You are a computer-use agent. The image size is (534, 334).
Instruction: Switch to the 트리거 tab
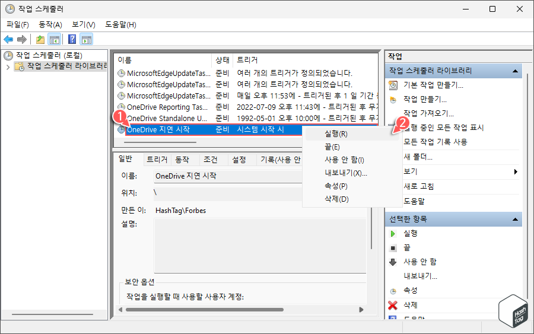point(157,160)
